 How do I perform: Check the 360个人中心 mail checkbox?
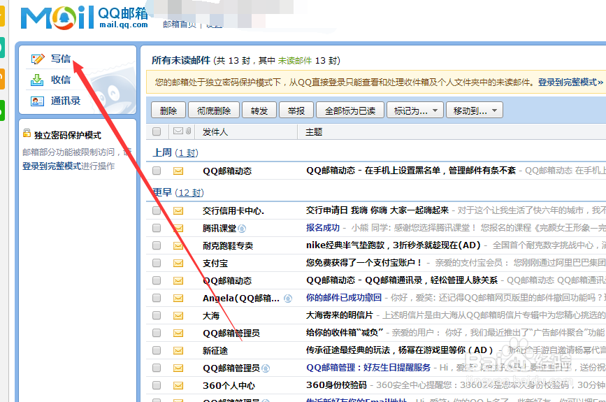157,385
